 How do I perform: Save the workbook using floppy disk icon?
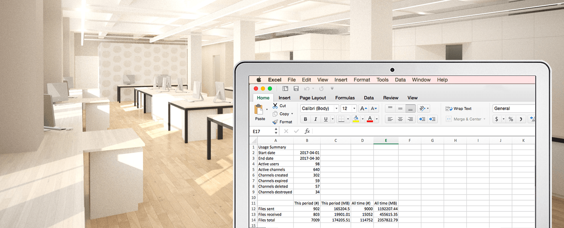pos(296,89)
